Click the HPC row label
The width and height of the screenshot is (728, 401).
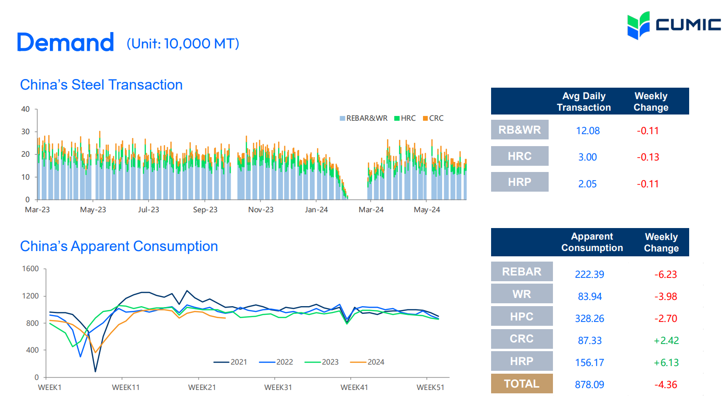(521, 317)
